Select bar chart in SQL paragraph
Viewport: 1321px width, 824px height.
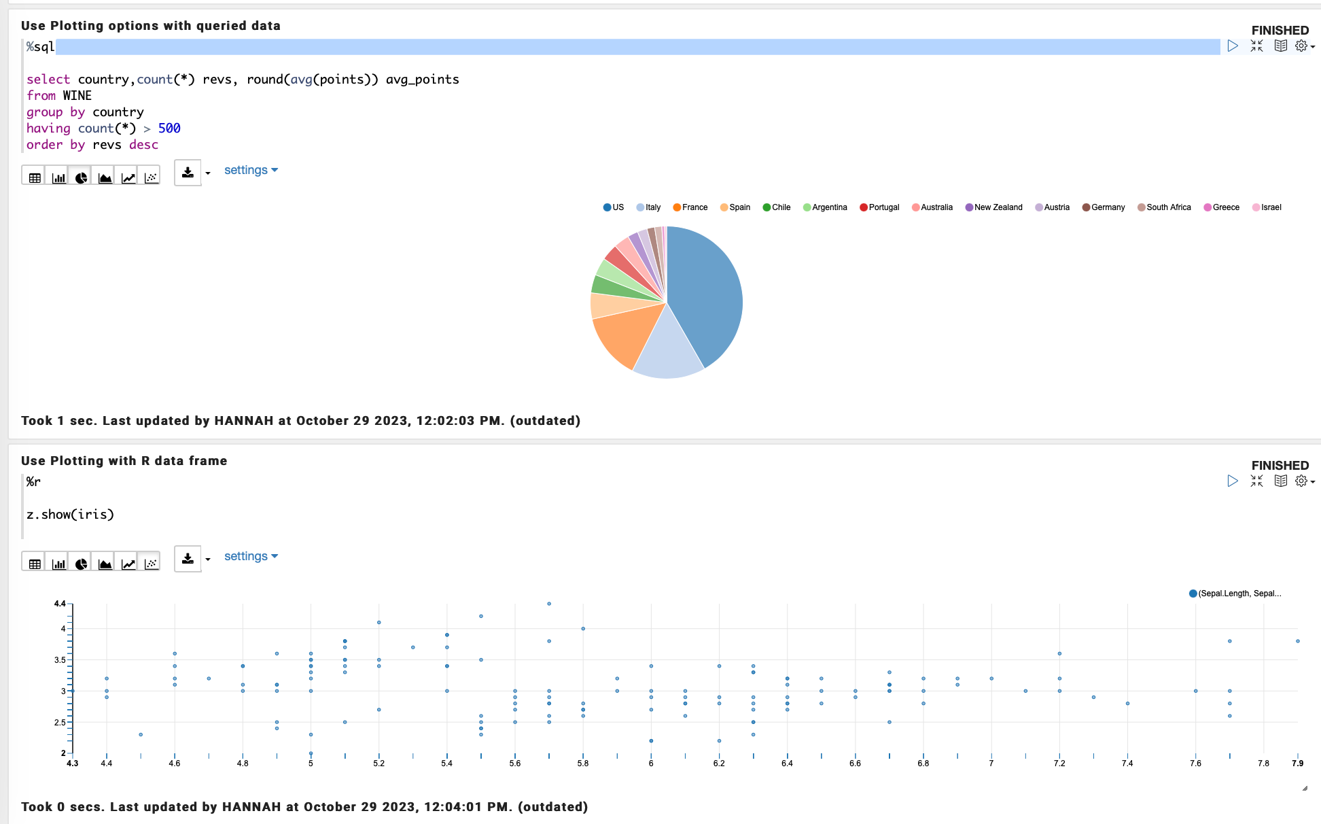click(x=58, y=177)
